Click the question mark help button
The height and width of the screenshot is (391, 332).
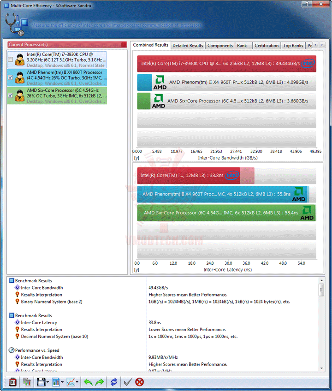307,4
